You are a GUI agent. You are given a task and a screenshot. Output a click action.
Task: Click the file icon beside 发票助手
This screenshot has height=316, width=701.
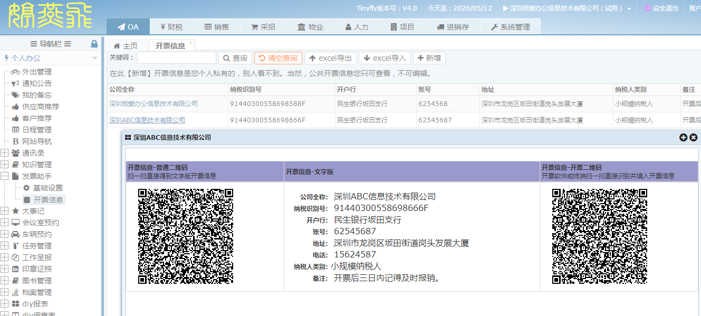(x=15, y=176)
